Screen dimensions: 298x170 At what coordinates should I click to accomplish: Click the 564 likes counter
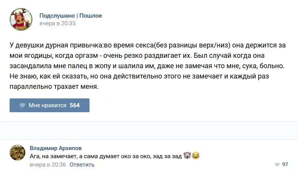75,105
